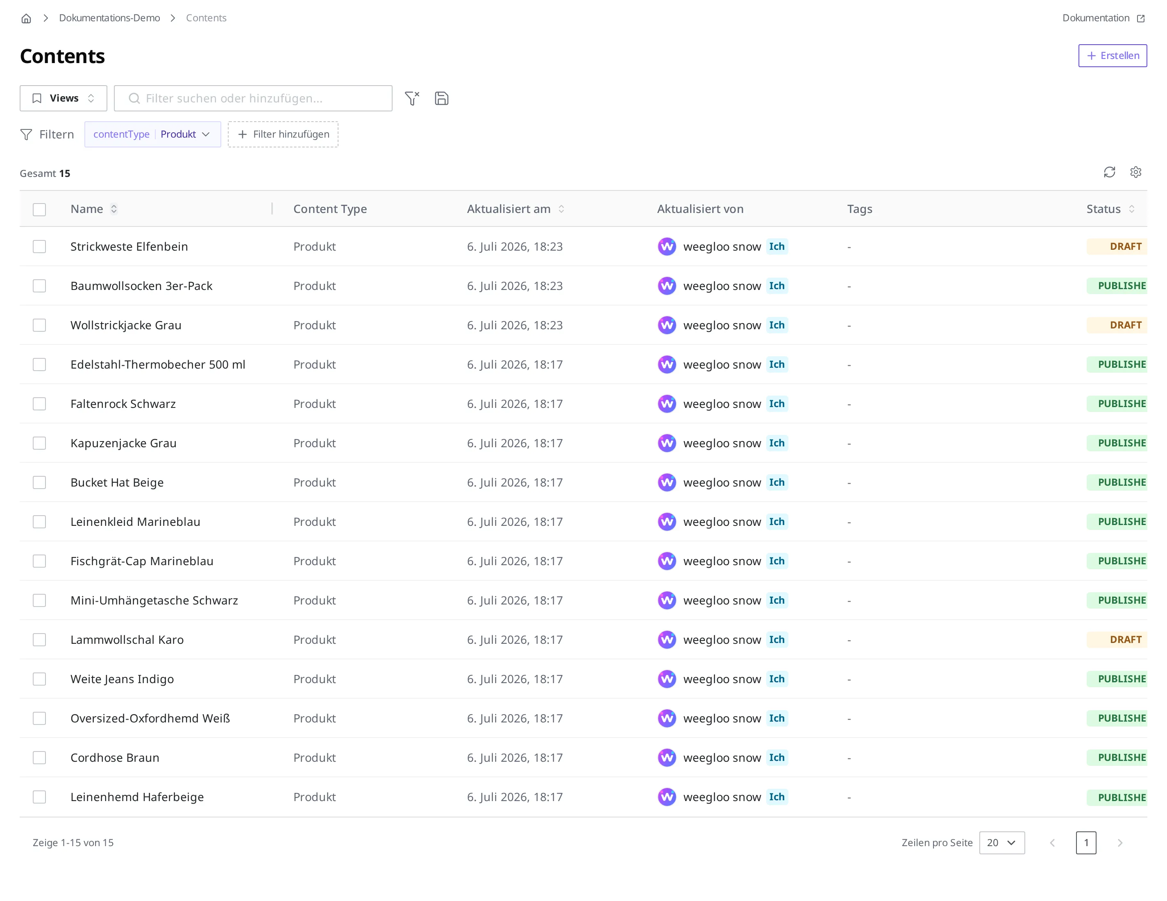Check the Edelstahl-Thermobecher 500 ml checkbox
This screenshot has height=901, width=1167.
point(39,364)
